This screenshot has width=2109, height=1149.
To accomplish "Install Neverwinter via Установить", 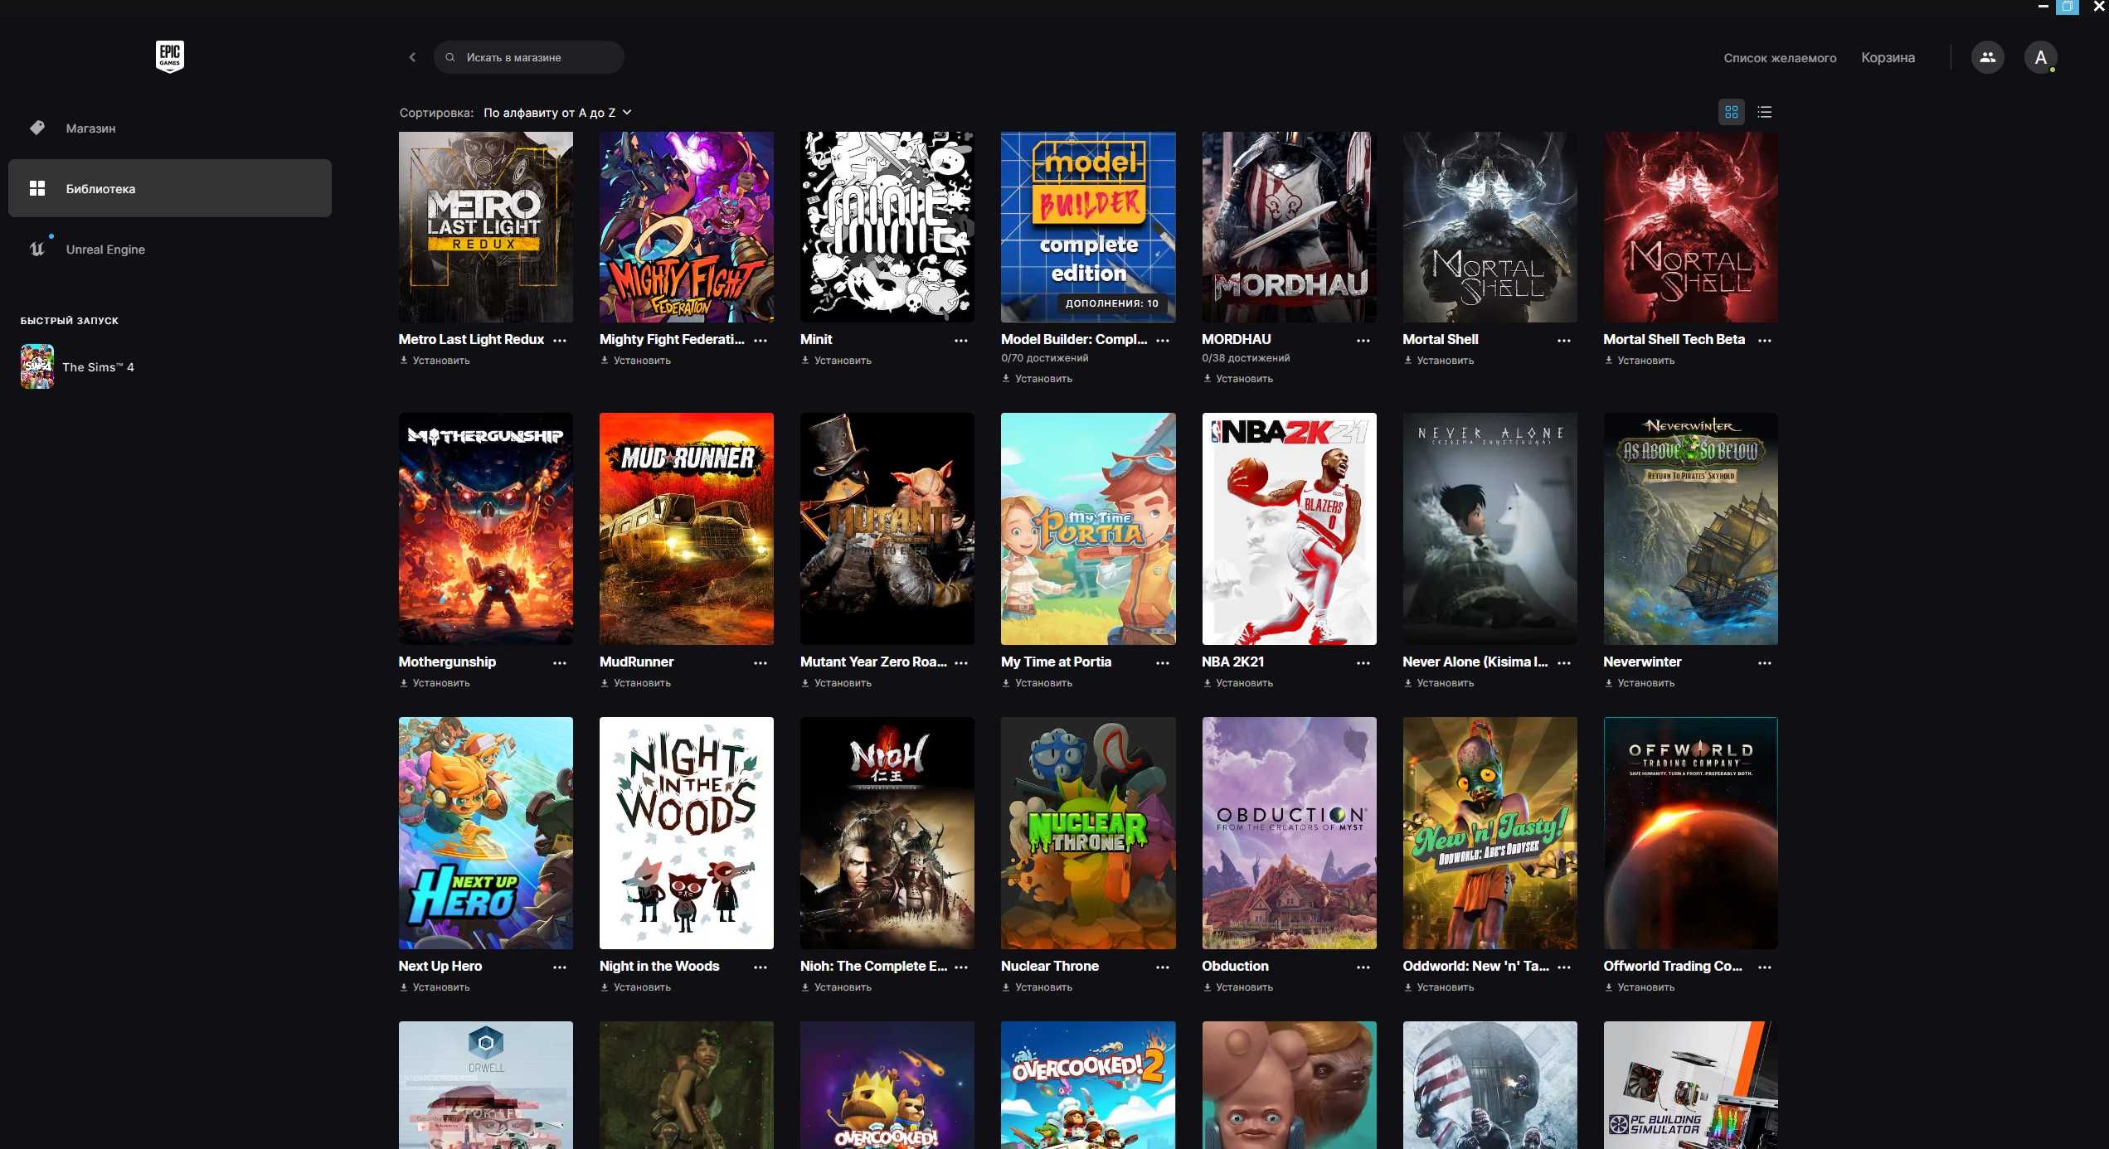I will (x=1639, y=683).
